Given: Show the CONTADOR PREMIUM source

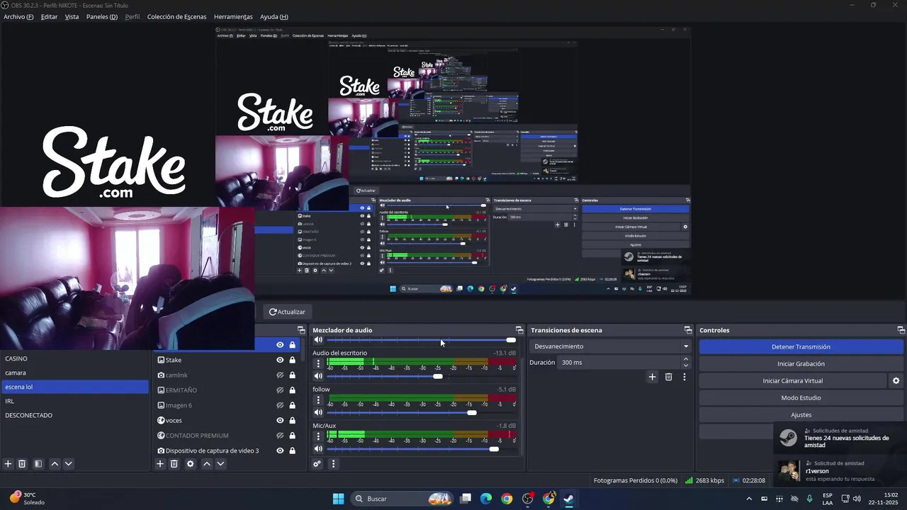Looking at the screenshot, I should click(x=280, y=436).
